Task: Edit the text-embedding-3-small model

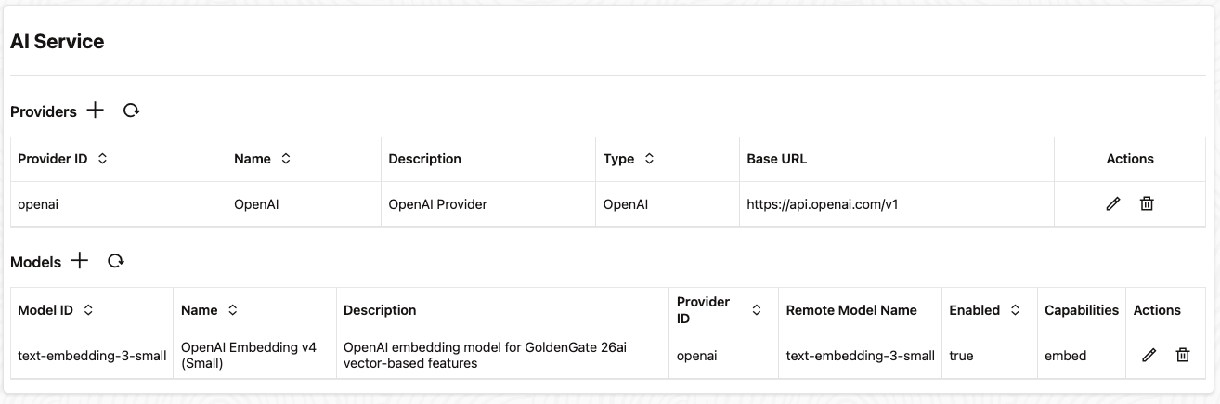Action: click(1149, 355)
